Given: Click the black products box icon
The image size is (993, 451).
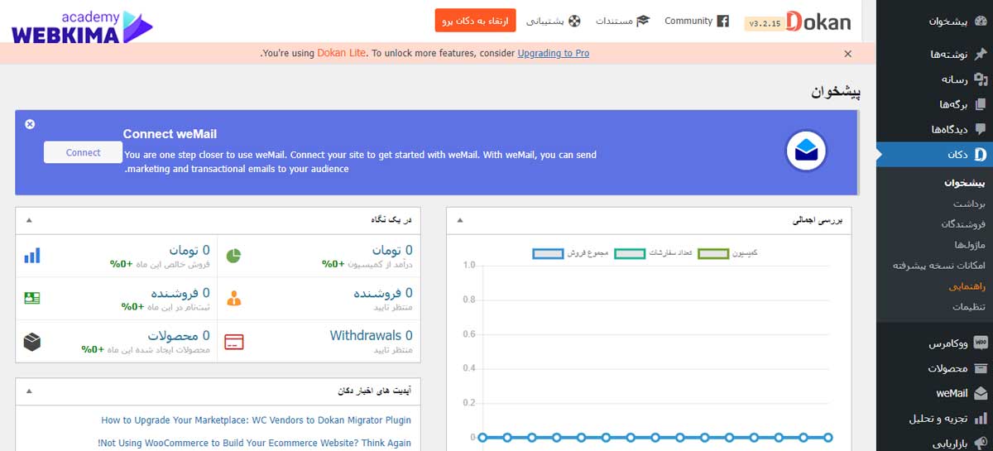Looking at the screenshot, I should click(x=32, y=342).
